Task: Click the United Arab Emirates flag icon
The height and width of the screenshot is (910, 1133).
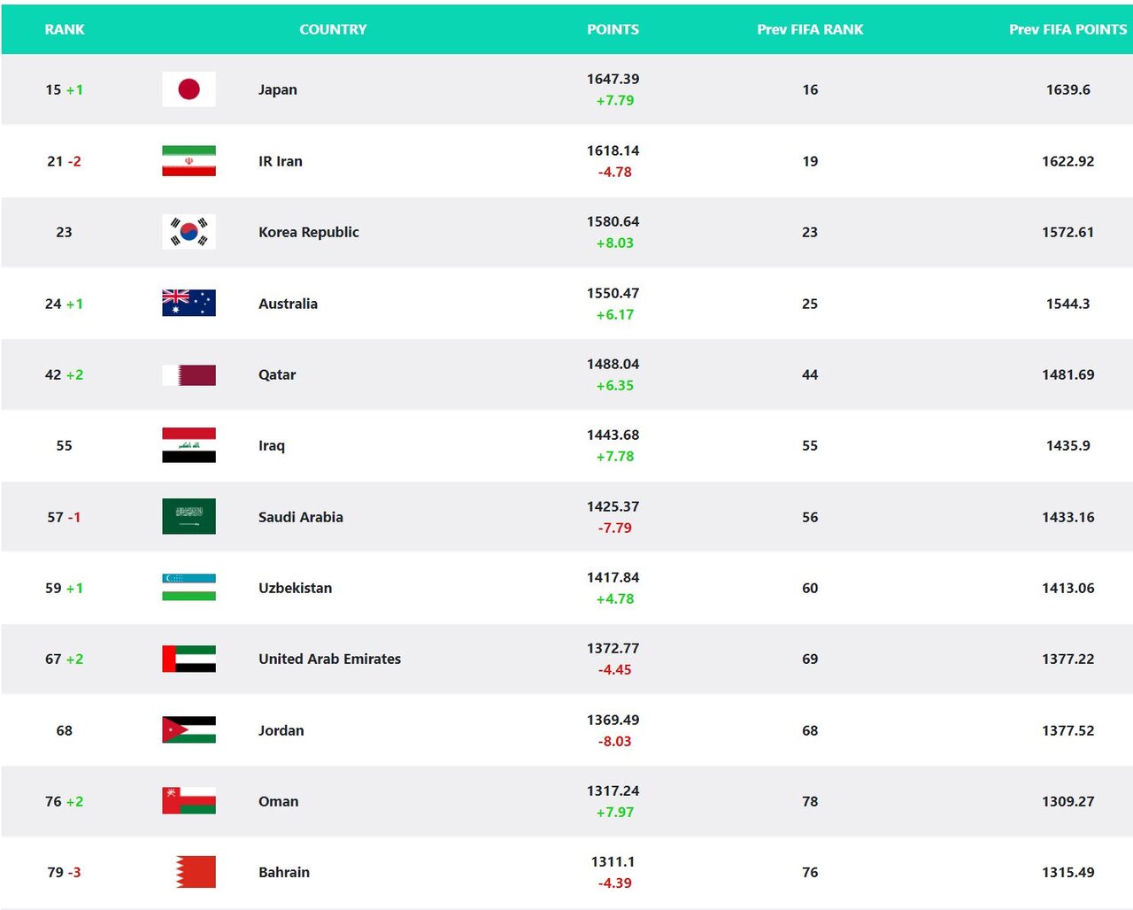Action: pos(188,659)
